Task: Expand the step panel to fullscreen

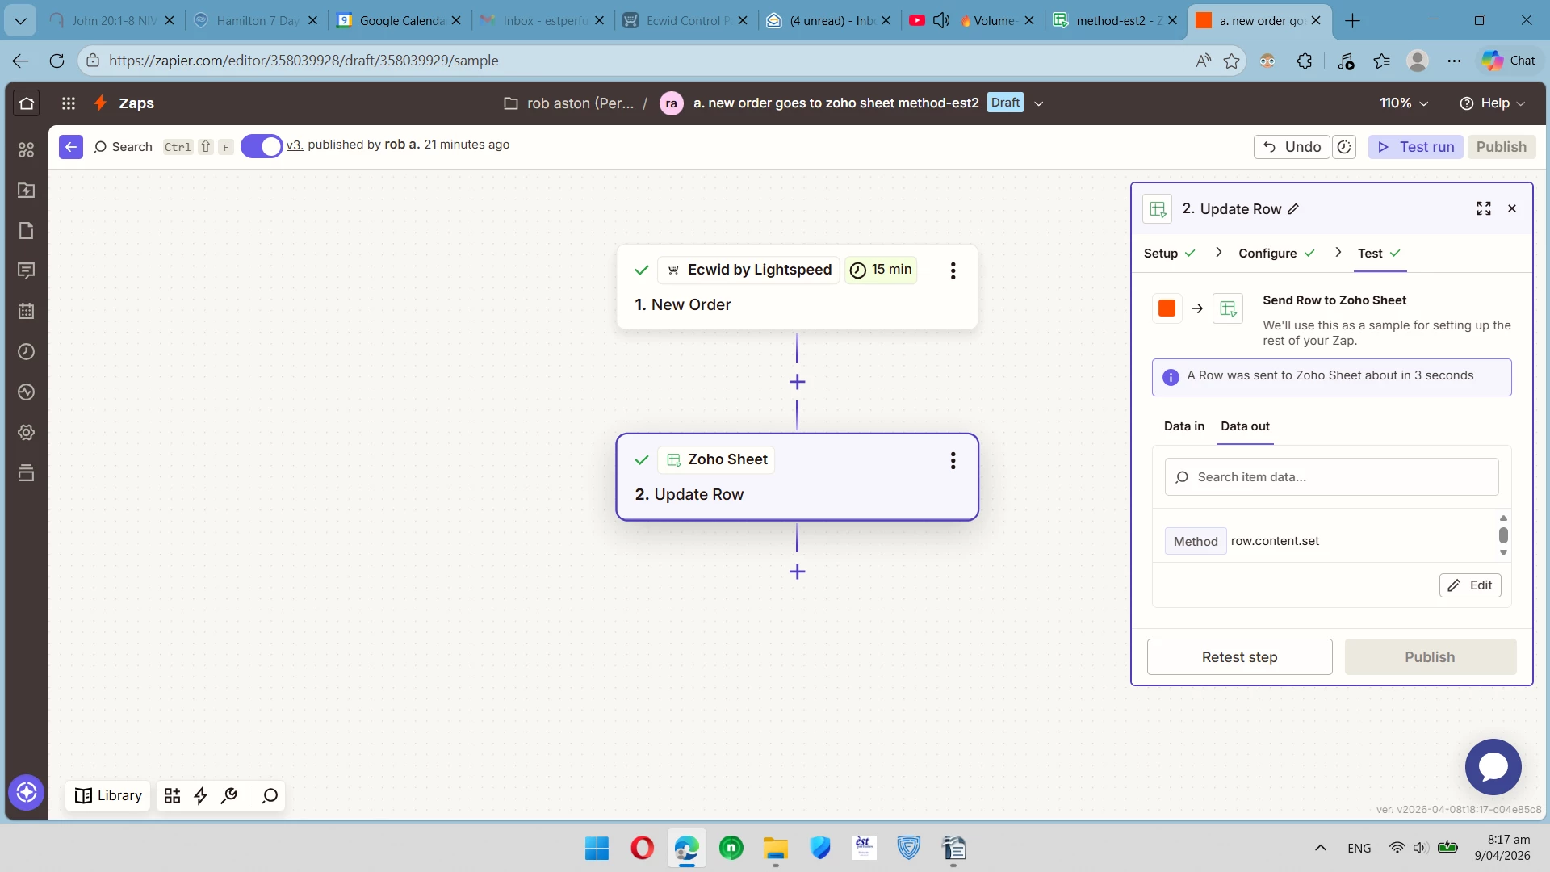Action: click(x=1483, y=208)
